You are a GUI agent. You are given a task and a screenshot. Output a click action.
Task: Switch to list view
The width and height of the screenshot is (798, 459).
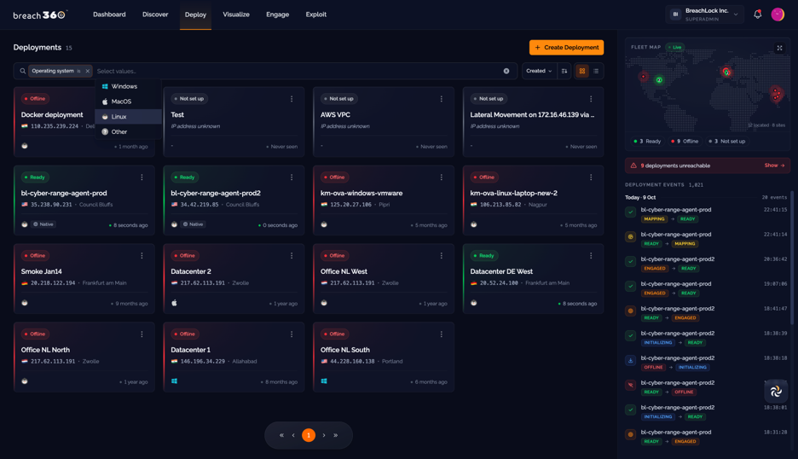(x=596, y=71)
